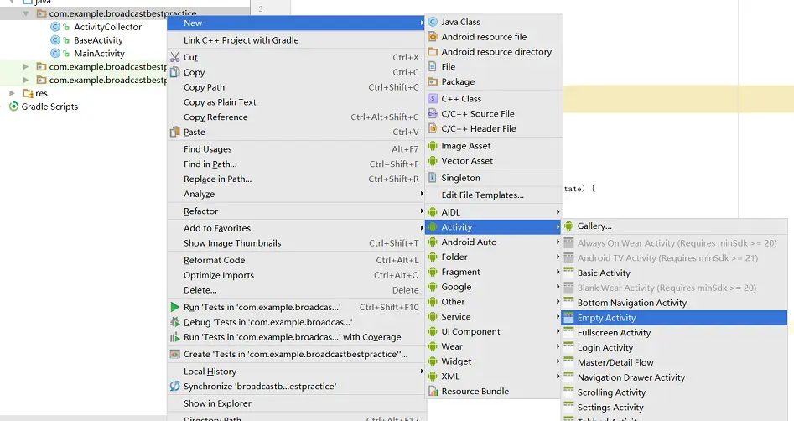Expand the Refactor submenu arrow
Image resolution: width=794 pixels, height=421 pixels.
(421, 211)
